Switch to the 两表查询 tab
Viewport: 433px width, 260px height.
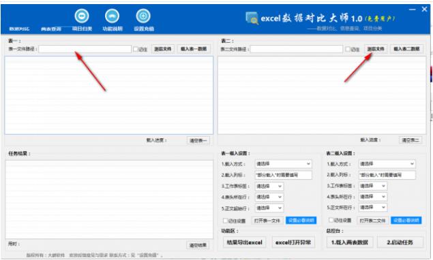point(51,29)
